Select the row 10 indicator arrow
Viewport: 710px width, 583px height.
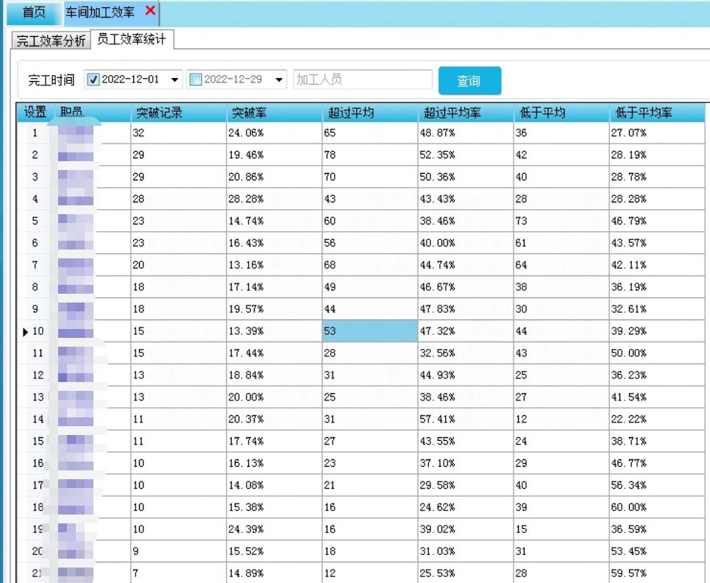pos(26,332)
